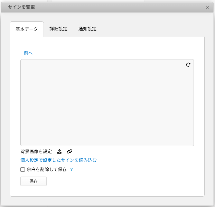Click the chain link icon for background image
215x207 pixels.
(x=69, y=151)
